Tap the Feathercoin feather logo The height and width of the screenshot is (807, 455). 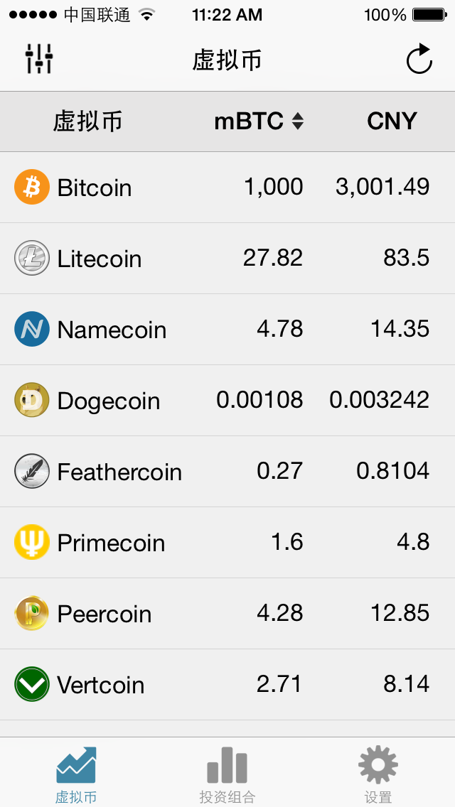point(32,471)
